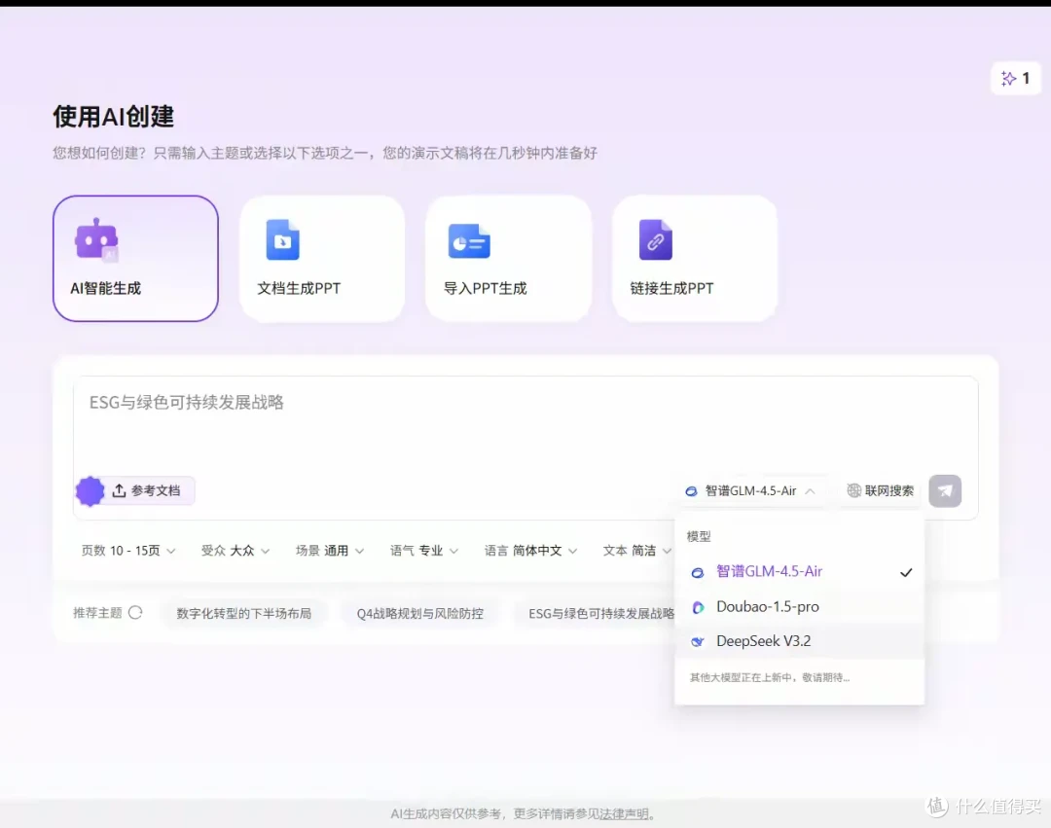The image size is (1051, 828).
Task: Click the globe icon beside 联网搜索
Action: click(854, 491)
